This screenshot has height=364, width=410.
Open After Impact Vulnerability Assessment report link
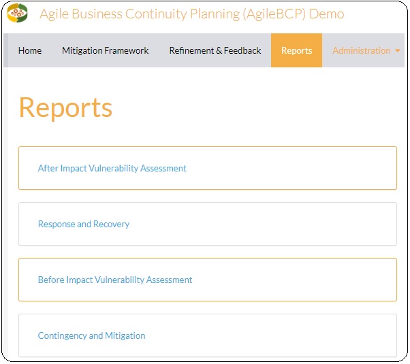112,168
